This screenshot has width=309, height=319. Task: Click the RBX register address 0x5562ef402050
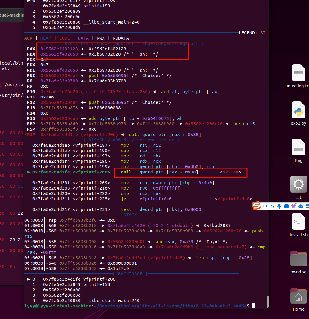(x=59, y=54)
